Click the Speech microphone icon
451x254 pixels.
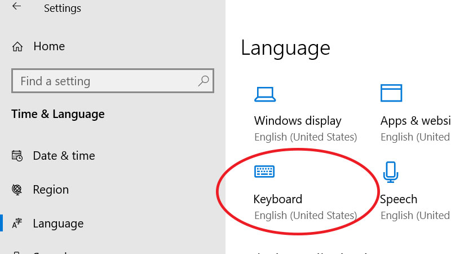click(391, 172)
